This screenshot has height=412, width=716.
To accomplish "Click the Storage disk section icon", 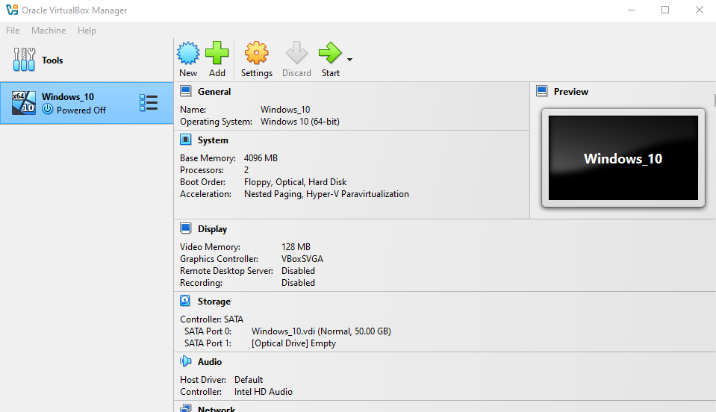I will coord(186,301).
